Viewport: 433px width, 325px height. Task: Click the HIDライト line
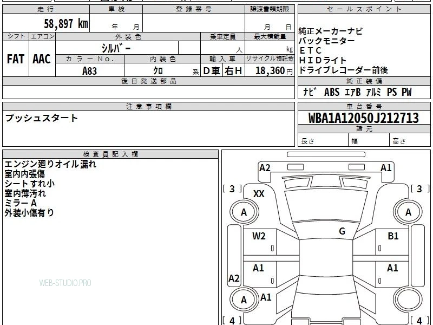323,60
